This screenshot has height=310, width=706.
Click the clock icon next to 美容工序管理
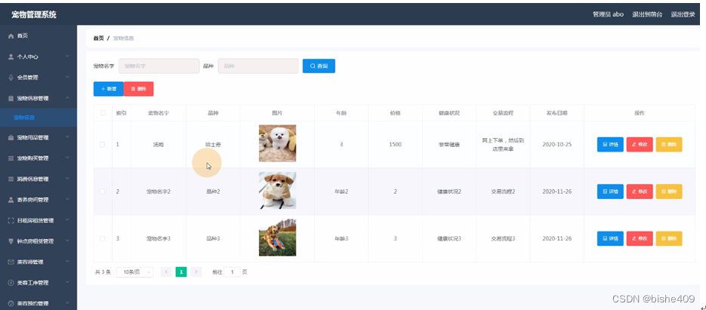[11, 283]
